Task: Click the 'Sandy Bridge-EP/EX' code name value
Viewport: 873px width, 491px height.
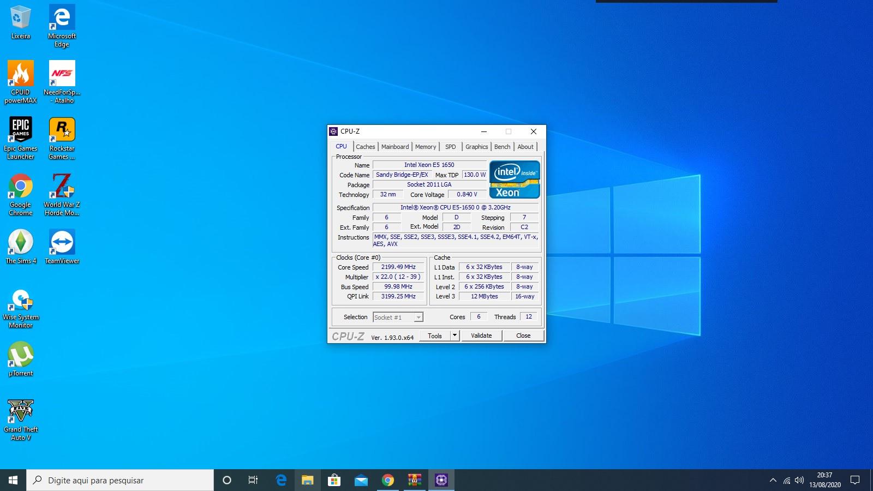Action: 402,175
